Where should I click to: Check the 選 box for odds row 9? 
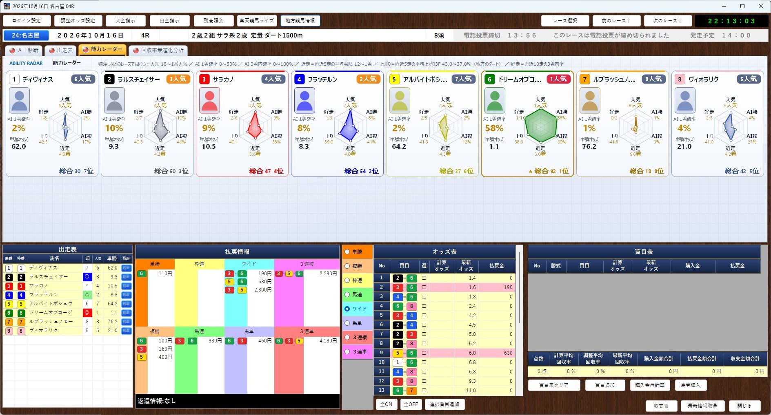[424, 353]
